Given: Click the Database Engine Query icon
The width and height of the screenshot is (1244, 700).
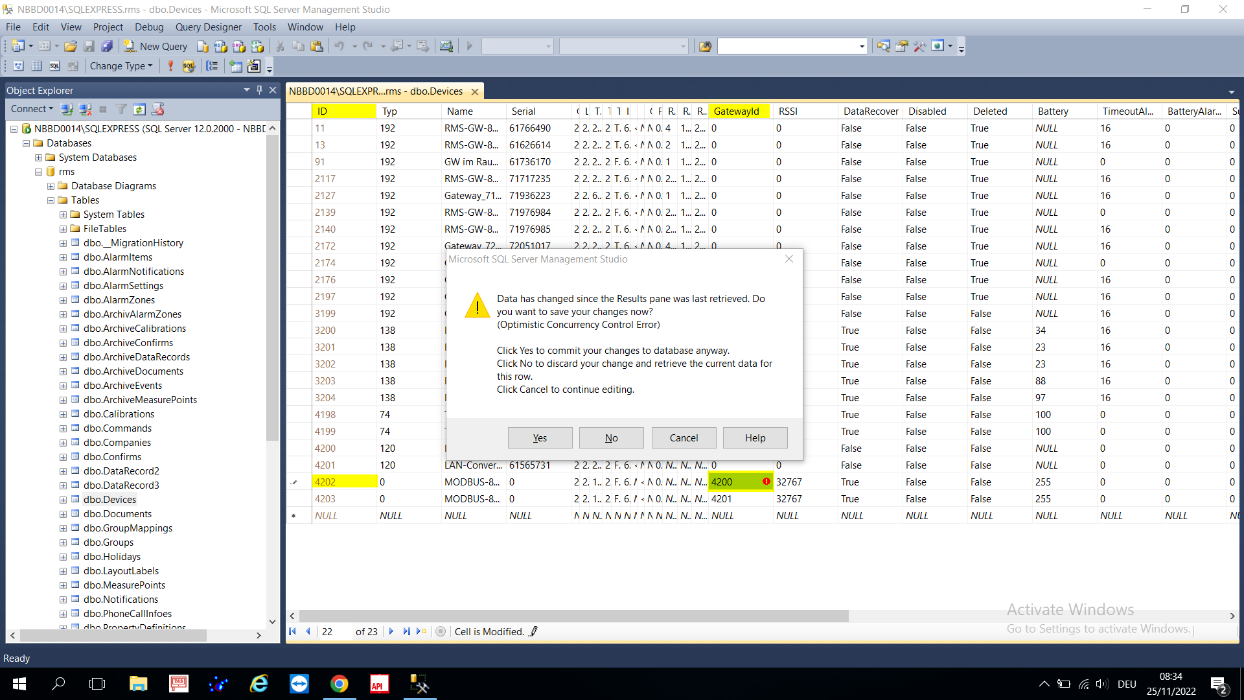Looking at the screenshot, I should pos(203,46).
